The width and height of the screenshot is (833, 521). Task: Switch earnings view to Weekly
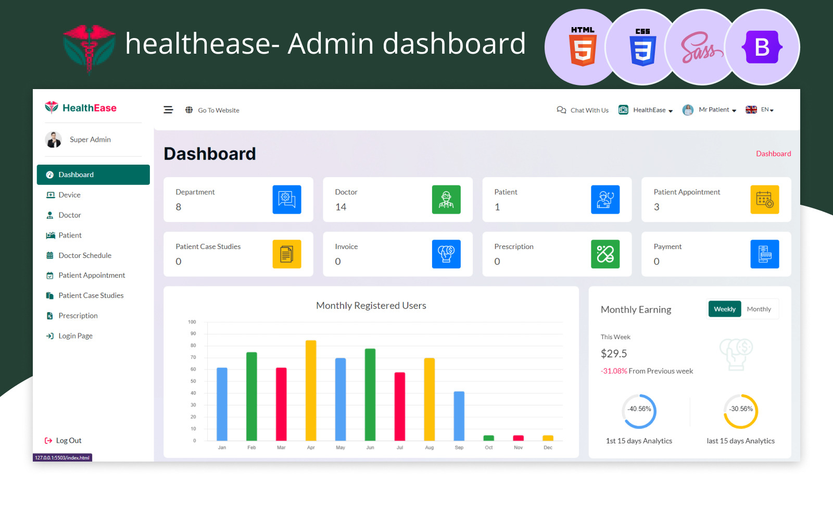[724, 309]
